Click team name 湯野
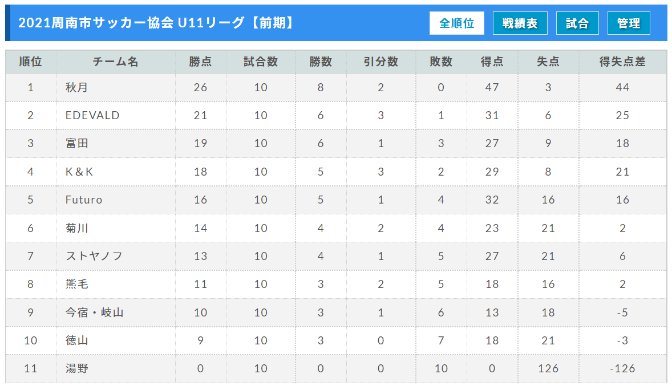672x386 pixels. [x=76, y=368]
